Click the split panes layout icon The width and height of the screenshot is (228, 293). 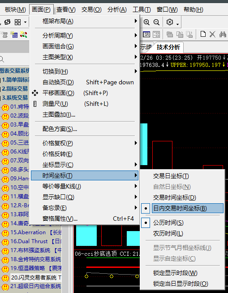click(156, 35)
